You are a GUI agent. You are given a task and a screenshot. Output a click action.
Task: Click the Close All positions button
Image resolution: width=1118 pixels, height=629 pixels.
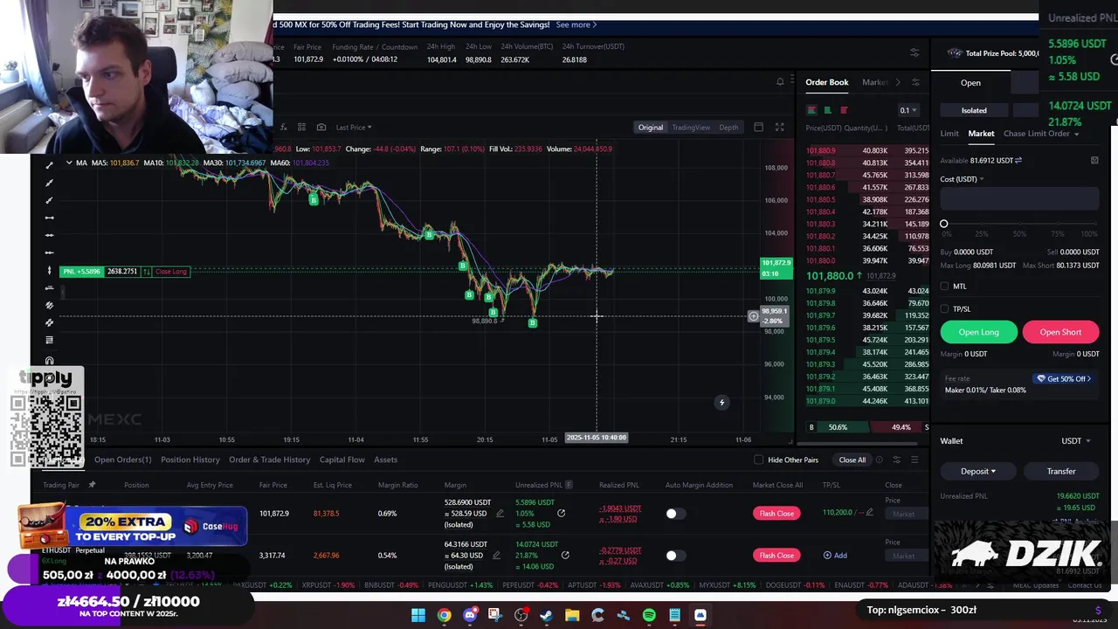[x=852, y=460]
